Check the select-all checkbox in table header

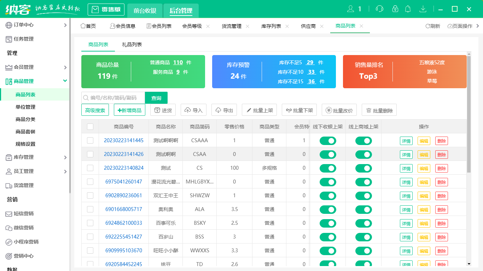click(90, 126)
